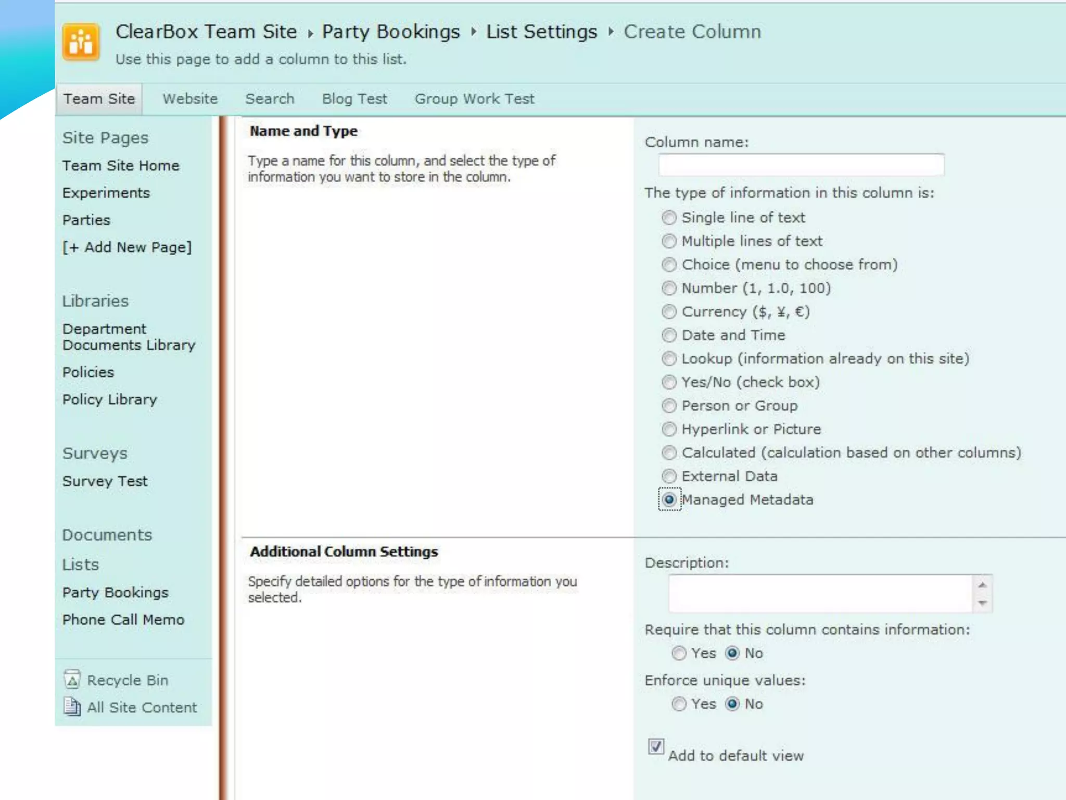Click the breadcrumb arrow before Party Bookings
Viewport: 1066px width, 800px height.
point(310,33)
